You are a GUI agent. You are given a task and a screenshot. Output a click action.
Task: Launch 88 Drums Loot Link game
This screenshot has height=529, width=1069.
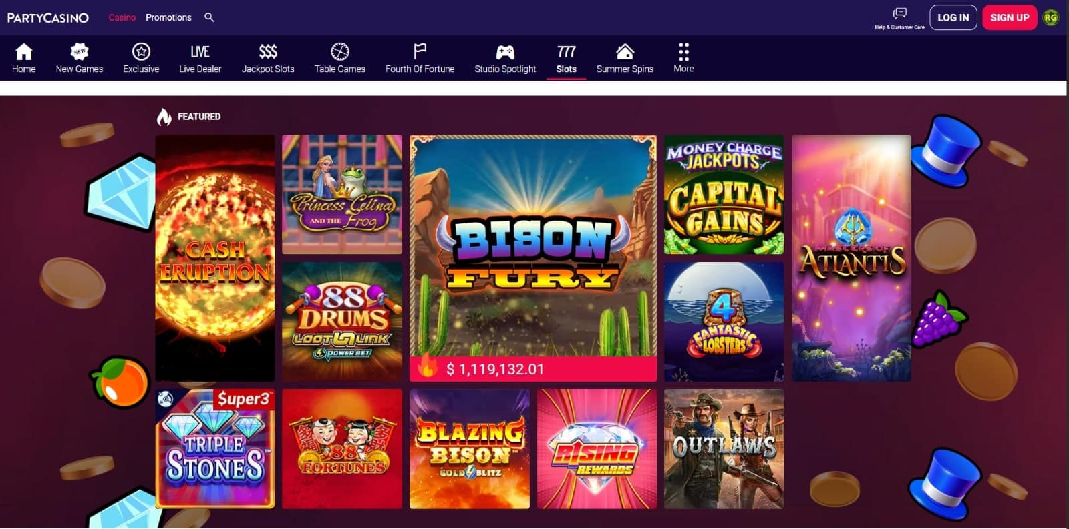pos(342,322)
